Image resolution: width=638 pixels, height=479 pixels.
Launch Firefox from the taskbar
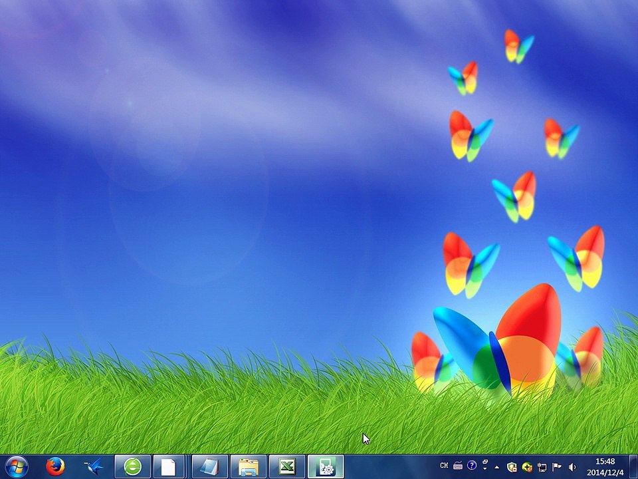[55, 467]
